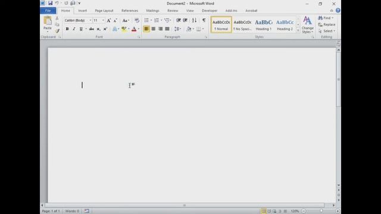Toggle Align Text Left
Screen dimensions: 381x214
[x=146, y=29]
